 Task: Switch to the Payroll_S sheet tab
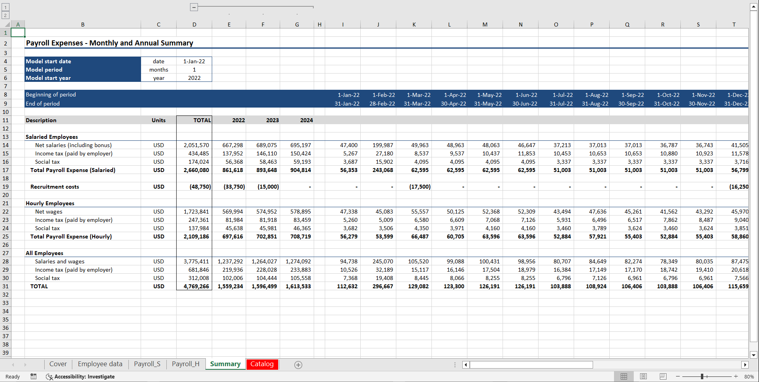pos(147,364)
